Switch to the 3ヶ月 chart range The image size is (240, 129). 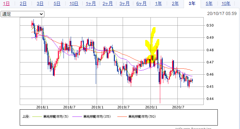[x=125, y=3]
